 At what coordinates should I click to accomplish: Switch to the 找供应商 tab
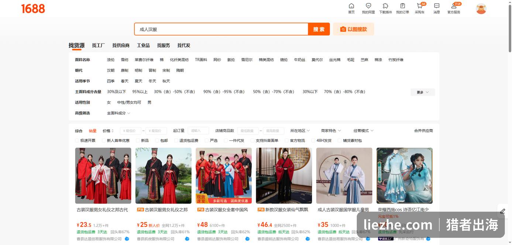coord(121,45)
